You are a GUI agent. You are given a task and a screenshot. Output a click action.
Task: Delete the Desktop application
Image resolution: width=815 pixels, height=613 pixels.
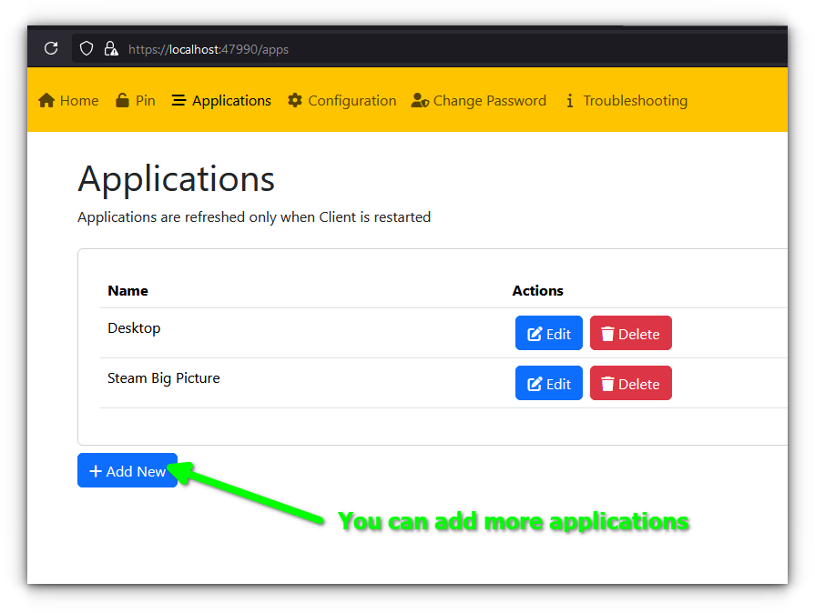click(x=630, y=334)
